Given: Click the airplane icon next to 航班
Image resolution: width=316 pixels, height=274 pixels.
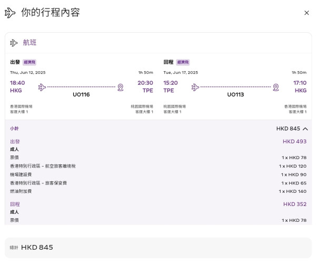Looking at the screenshot, I should 14,43.
